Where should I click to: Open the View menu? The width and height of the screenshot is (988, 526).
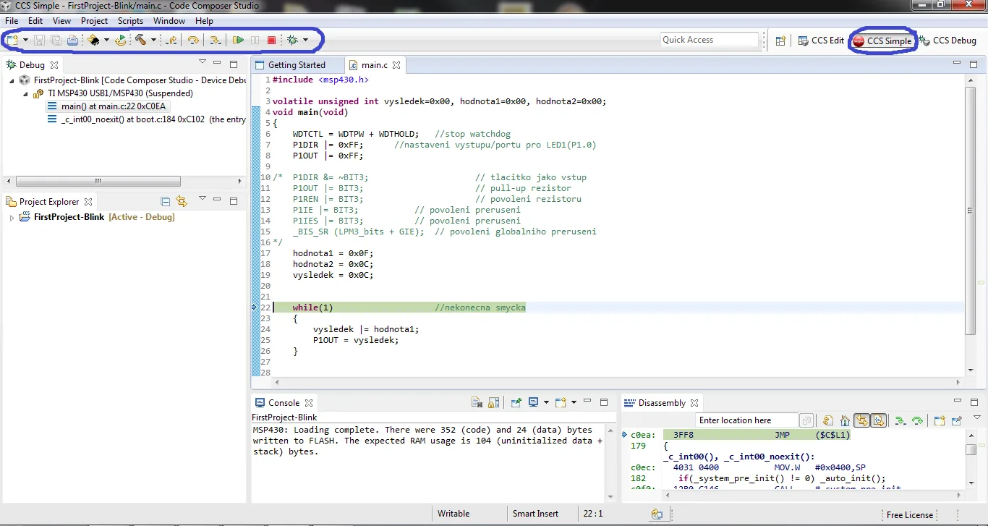tap(62, 21)
